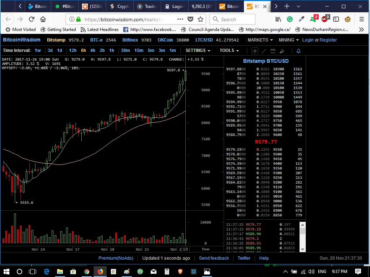The width and height of the screenshot is (370, 277).
Task: Show site information icon in address bar
Action: [72, 19]
